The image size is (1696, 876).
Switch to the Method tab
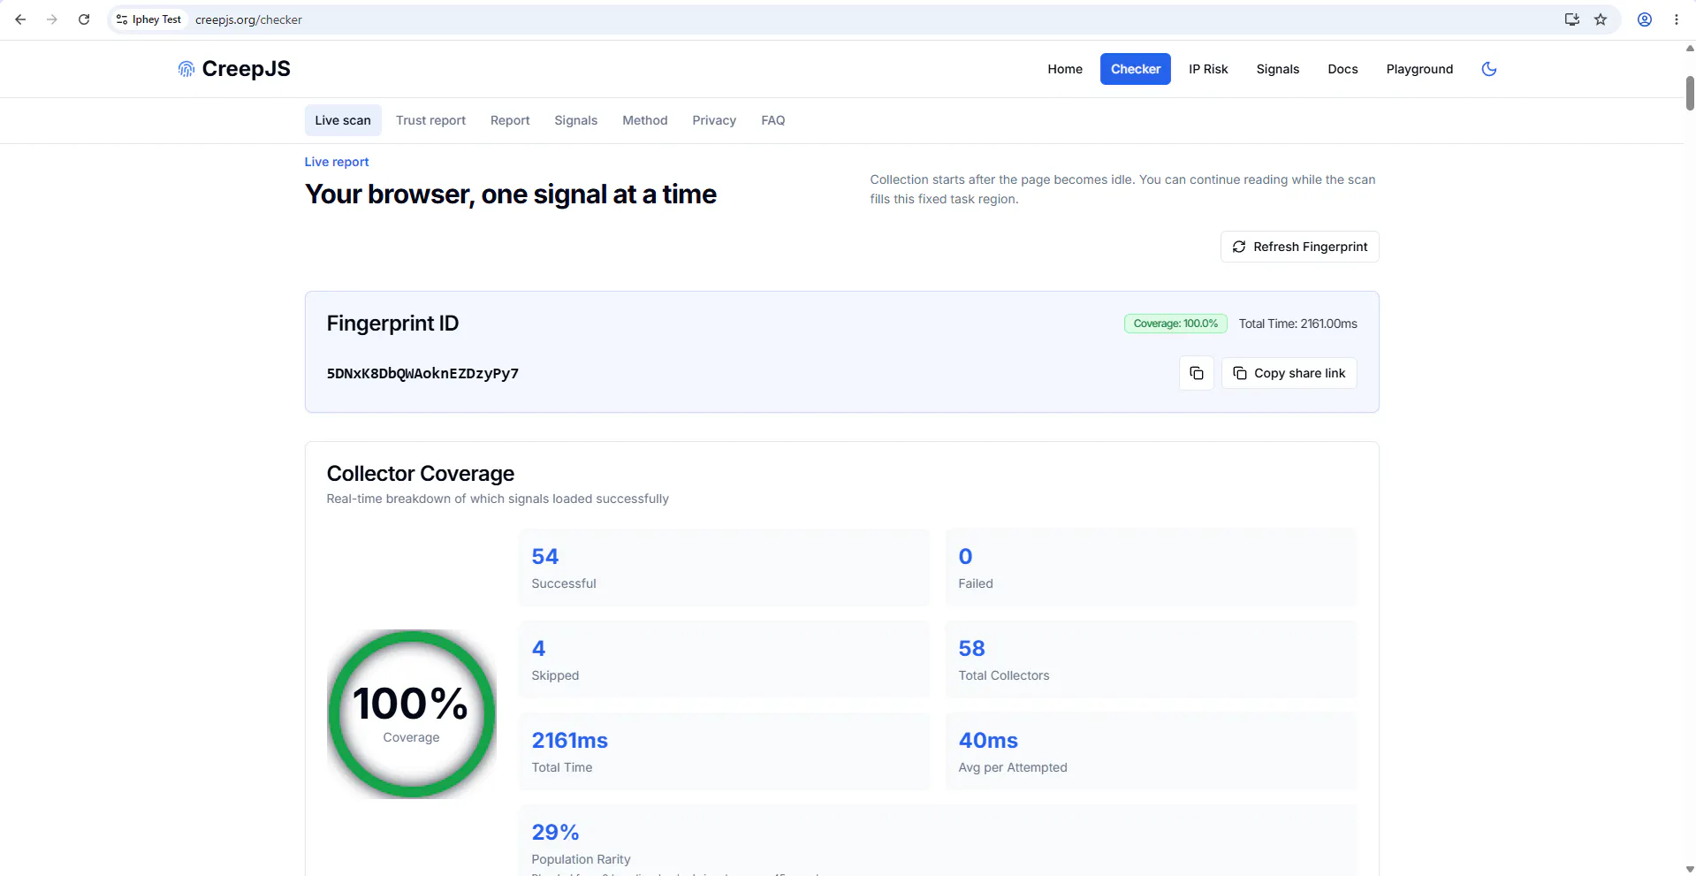(645, 120)
